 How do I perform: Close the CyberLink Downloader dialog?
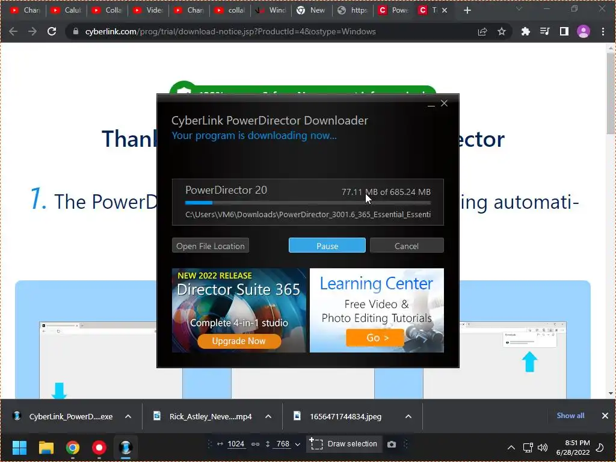pos(445,103)
